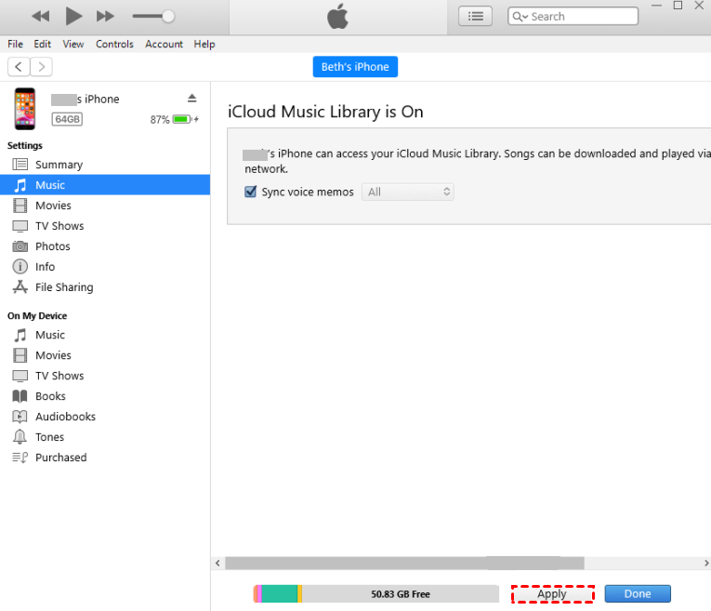Select Audiobooks under On My Device
The width and height of the screenshot is (711, 611).
(105, 416)
